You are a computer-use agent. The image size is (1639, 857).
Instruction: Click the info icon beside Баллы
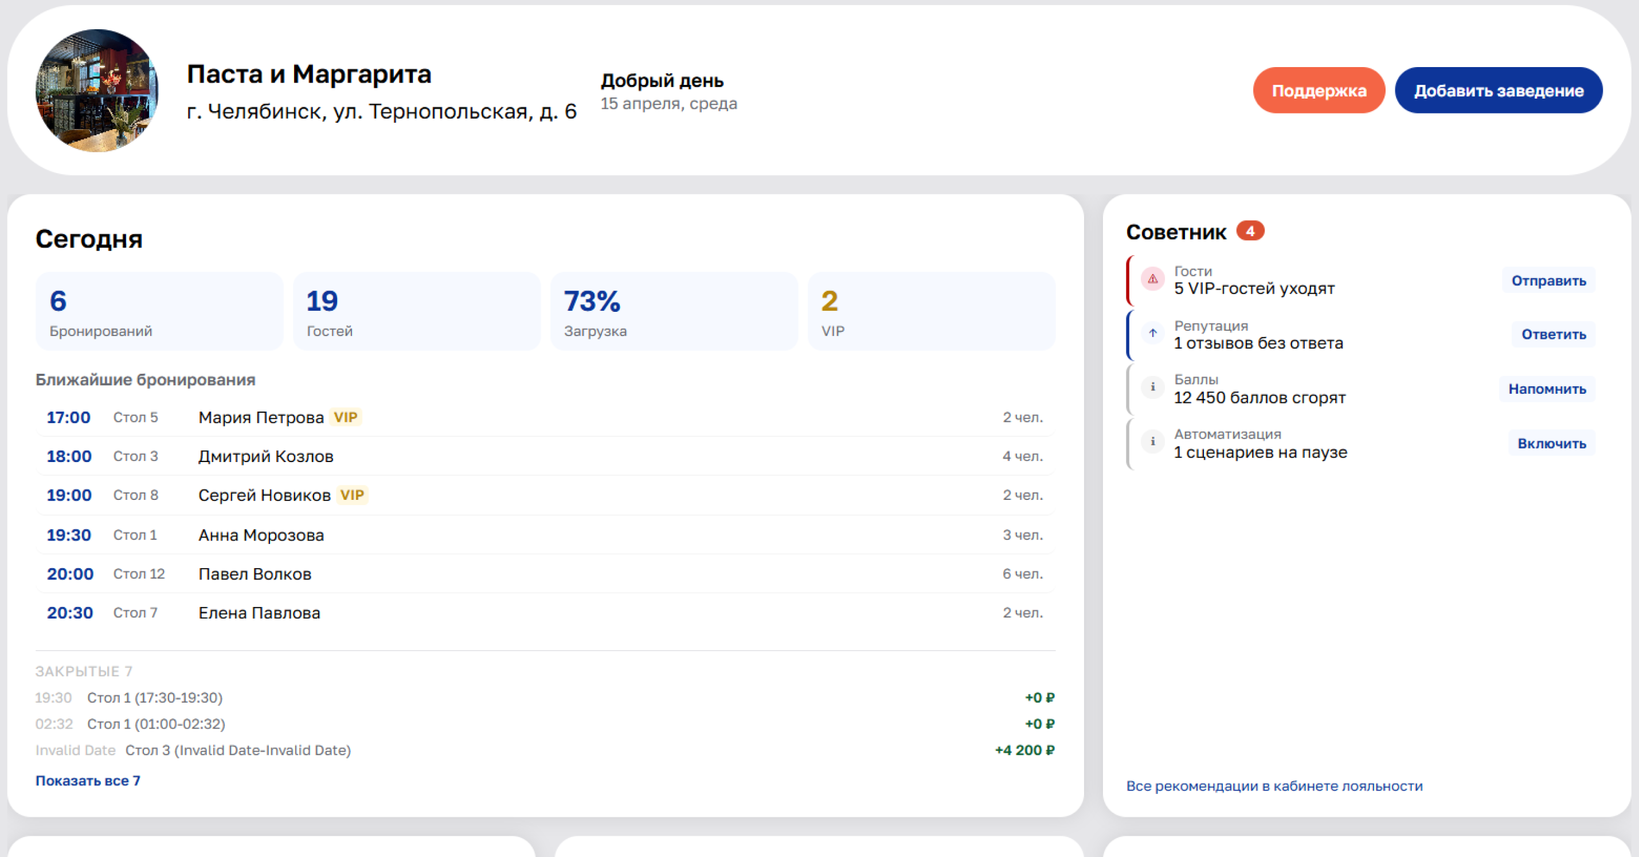[x=1152, y=388]
